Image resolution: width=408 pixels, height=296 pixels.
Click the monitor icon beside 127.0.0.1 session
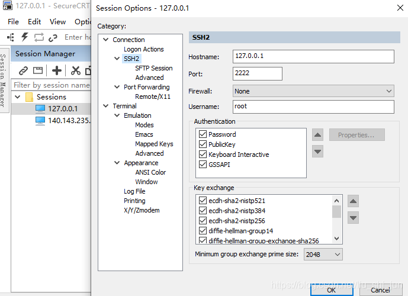click(x=40, y=109)
